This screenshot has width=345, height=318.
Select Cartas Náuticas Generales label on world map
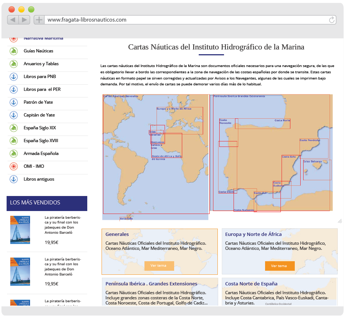coord(121,96)
